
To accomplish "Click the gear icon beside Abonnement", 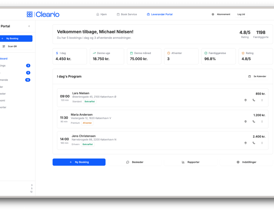I will coord(213,14).
